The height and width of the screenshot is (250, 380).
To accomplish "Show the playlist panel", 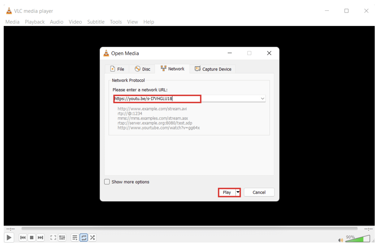I will 75,238.
